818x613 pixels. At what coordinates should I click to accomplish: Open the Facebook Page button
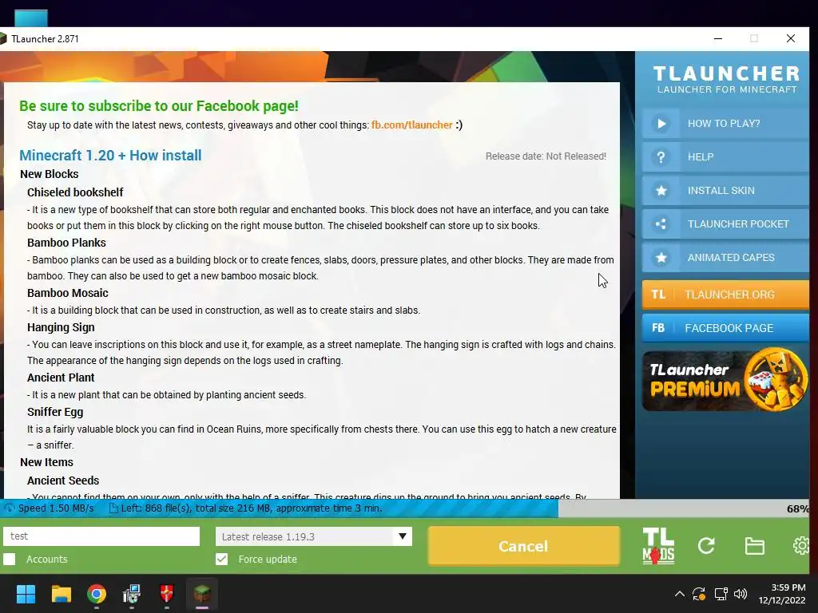[x=725, y=328]
